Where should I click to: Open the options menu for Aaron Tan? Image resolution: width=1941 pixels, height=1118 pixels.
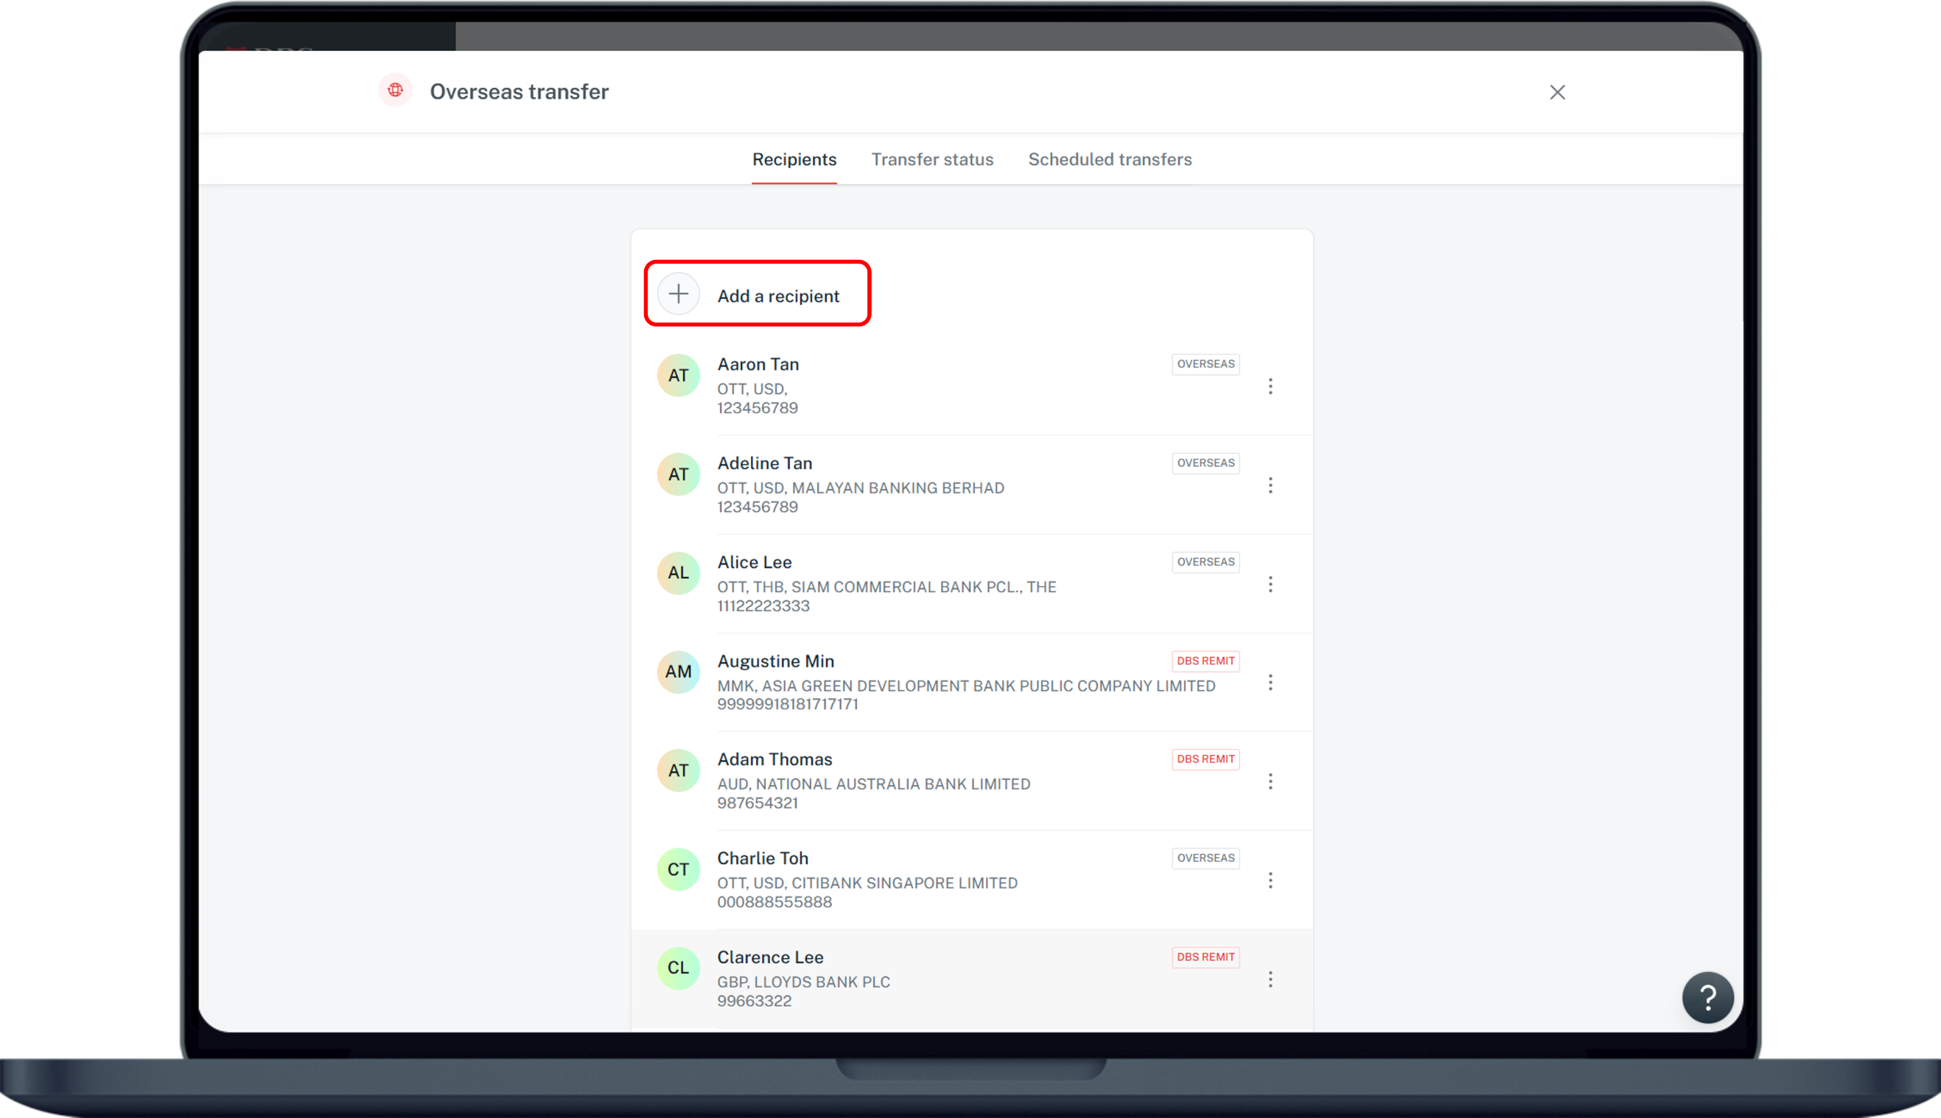pos(1271,386)
